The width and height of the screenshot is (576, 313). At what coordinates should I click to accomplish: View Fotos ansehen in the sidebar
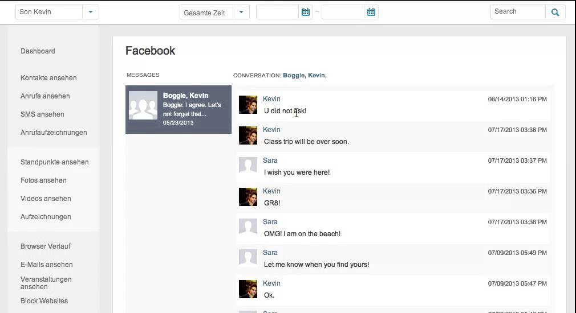43,181
